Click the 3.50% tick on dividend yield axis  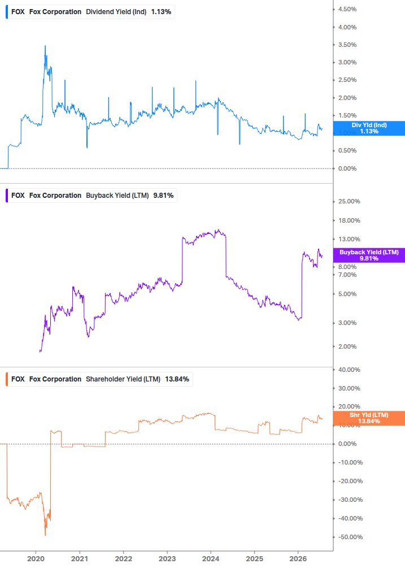(x=347, y=45)
